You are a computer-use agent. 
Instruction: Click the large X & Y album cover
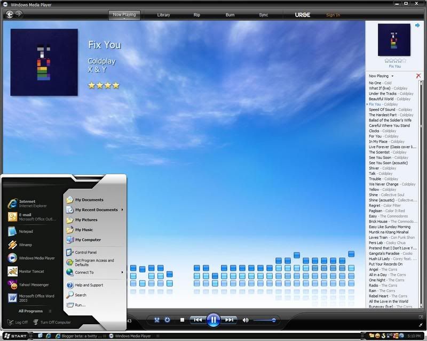[44, 62]
